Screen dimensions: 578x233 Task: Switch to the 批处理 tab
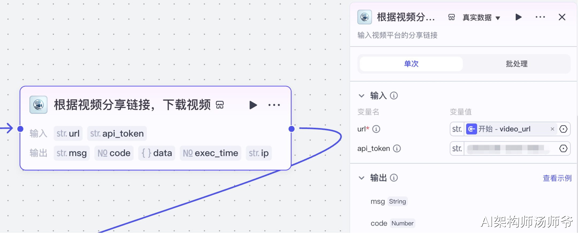(516, 64)
